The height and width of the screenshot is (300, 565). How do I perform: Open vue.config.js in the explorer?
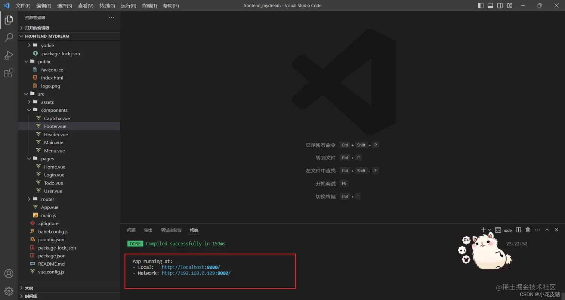coord(69,272)
